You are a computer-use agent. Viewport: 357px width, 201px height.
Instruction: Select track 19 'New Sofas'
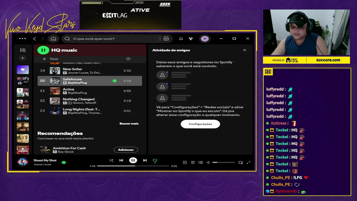coord(90,71)
